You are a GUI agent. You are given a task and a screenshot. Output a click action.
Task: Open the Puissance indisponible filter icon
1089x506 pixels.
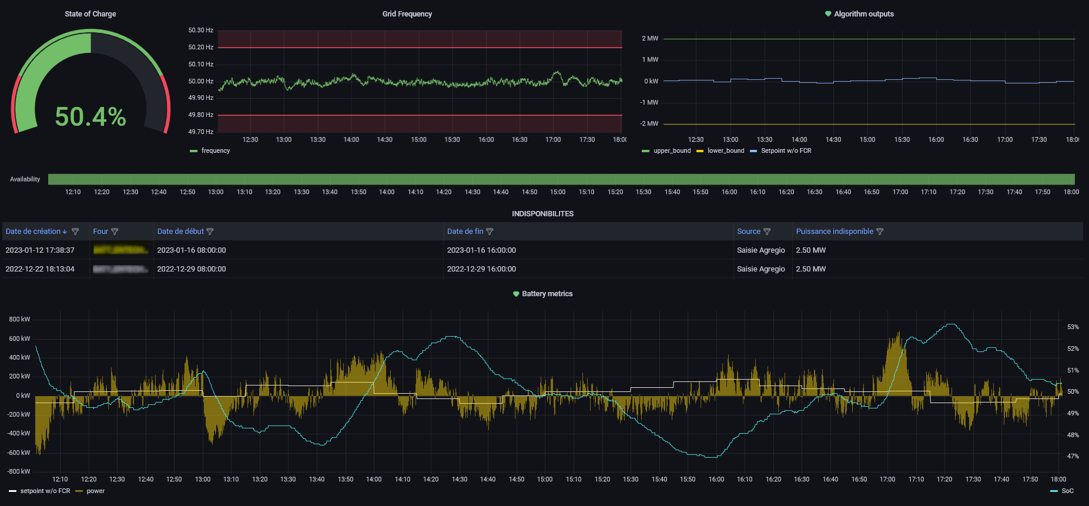(880, 232)
